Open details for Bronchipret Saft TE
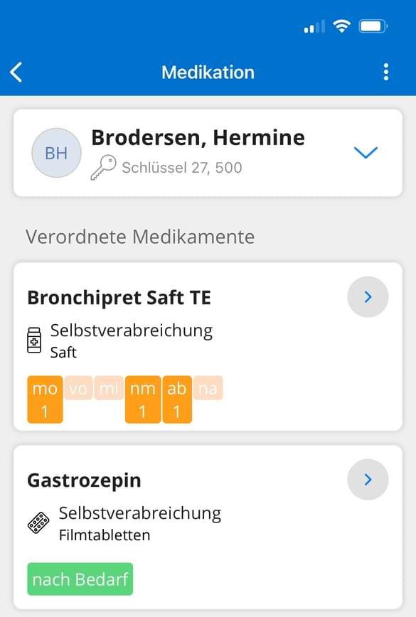This screenshot has height=617, width=416. click(368, 297)
